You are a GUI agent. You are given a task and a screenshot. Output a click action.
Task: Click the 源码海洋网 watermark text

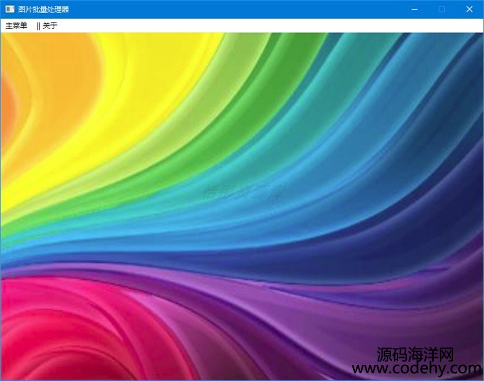click(x=416, y=354)
